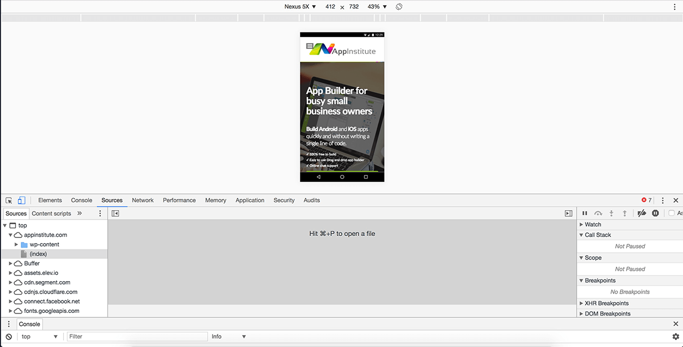The image size is (683, 347).
Task: Click Step over next function call
Action: [x=598, y=214]
